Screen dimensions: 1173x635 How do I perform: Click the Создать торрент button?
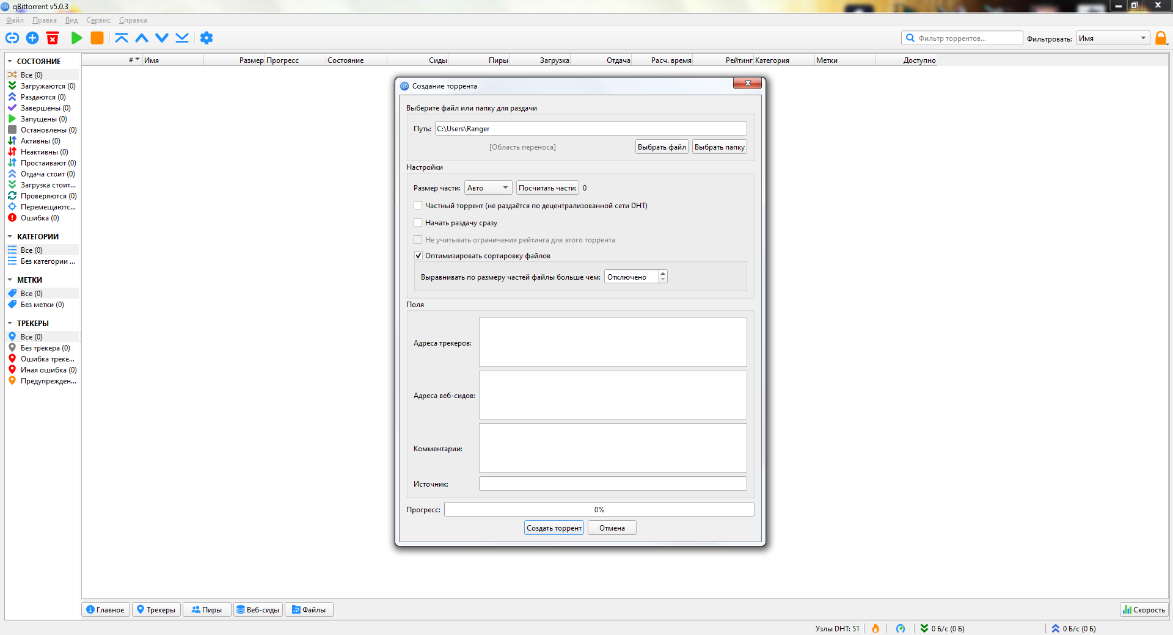[x=554, y=528]
